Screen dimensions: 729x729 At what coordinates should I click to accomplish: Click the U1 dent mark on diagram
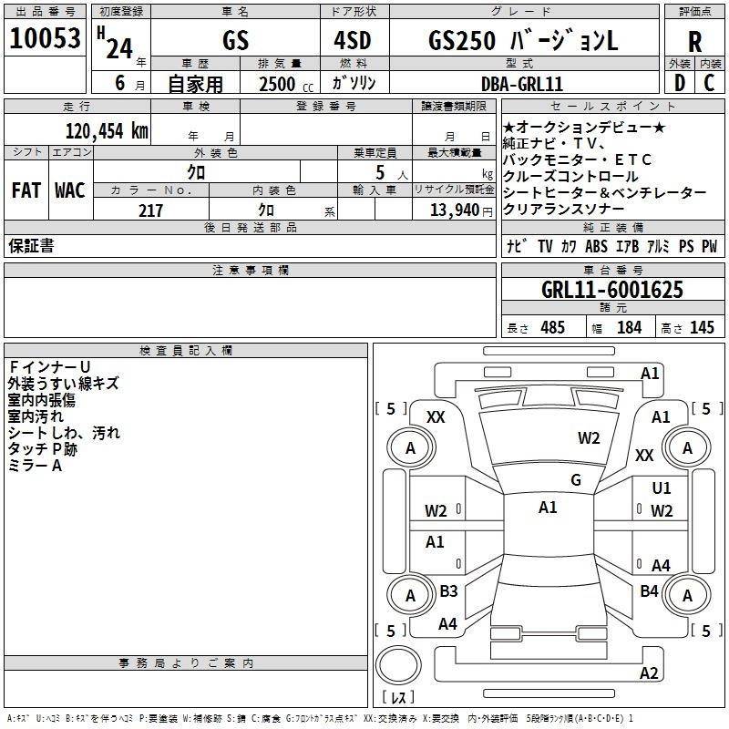[x=662, y=488]
